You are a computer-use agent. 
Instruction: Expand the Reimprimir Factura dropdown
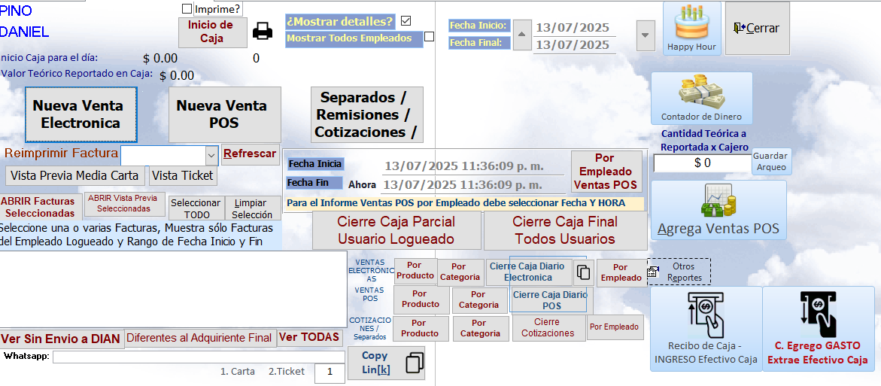pos(211,155)
